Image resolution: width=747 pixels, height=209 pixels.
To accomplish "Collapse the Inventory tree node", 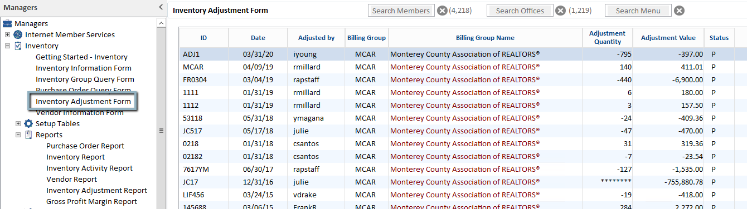I will point(8,46).
